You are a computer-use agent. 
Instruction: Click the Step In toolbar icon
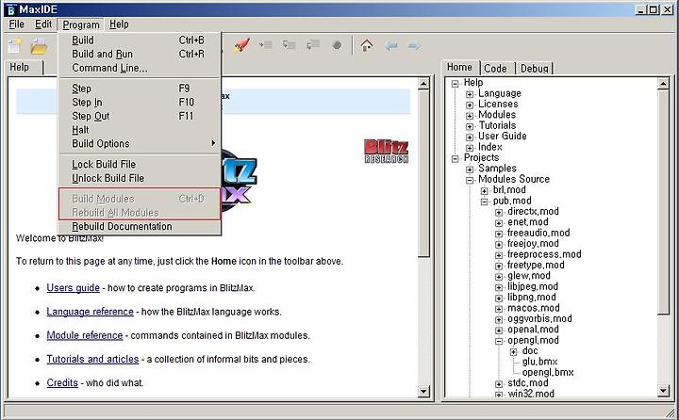(289, 44)
